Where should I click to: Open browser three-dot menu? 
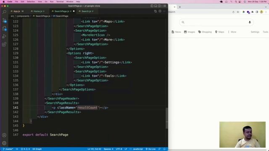(x=266, y=12)
